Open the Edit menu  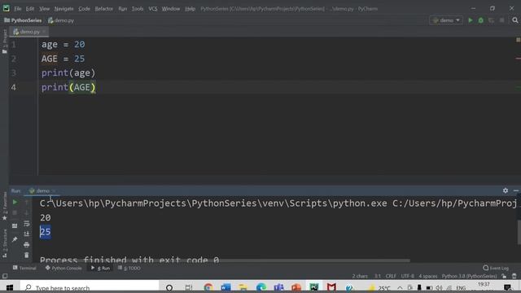(x=30, y=9)
